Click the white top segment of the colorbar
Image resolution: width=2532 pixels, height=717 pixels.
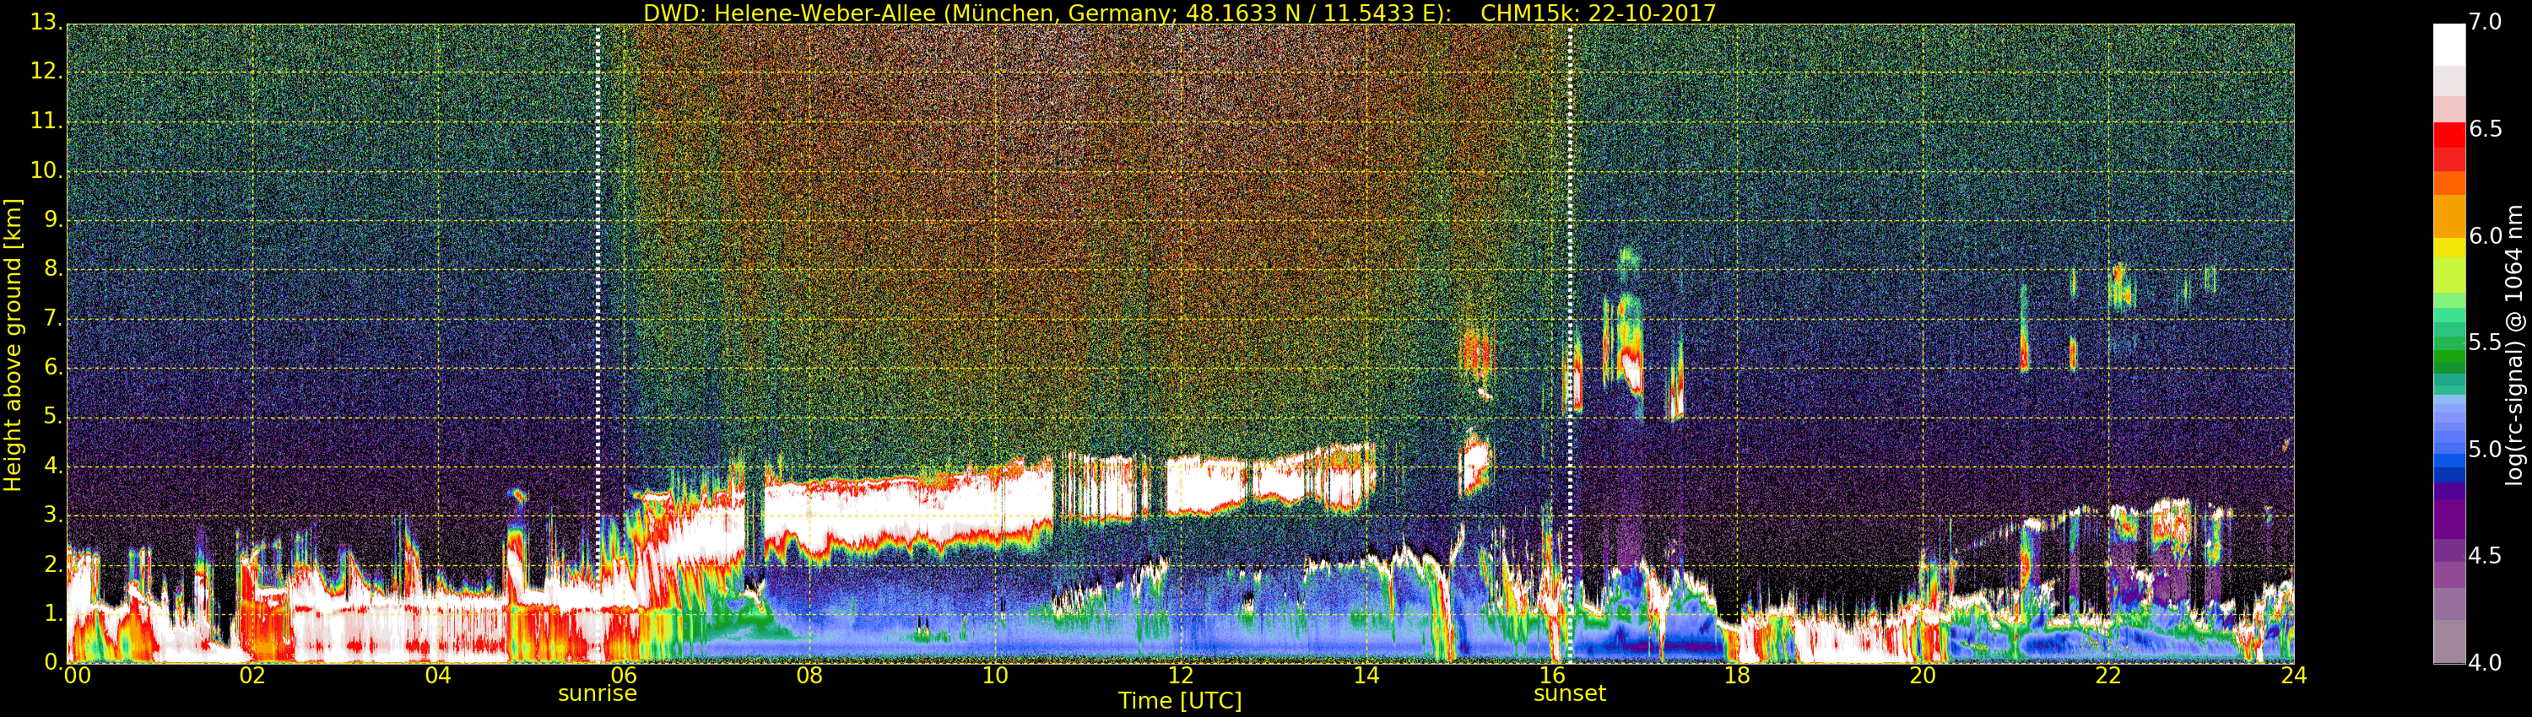click(x=2449, y=44)
